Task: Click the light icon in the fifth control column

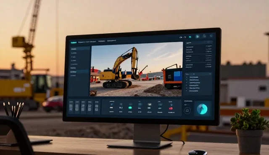Action: click(x=150, y=104)
